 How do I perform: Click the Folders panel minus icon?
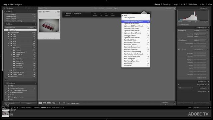click(x=33, y=24)
